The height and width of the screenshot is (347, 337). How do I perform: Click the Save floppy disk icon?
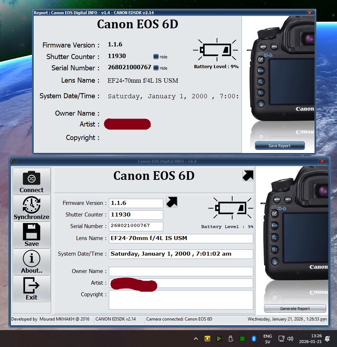click(x=32, y=232)
